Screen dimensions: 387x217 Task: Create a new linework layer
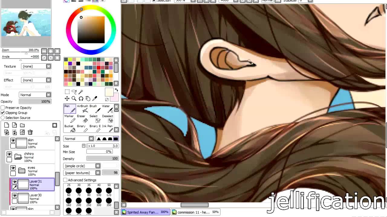coord(15,125)
